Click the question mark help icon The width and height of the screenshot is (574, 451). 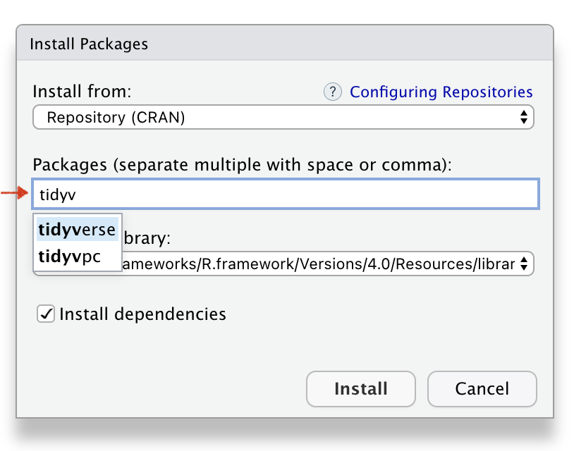(332, 92)
